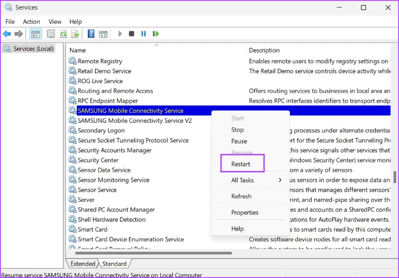Click the Start Service play icon
This screenshot has height=278, width=399.
(120, 34)
